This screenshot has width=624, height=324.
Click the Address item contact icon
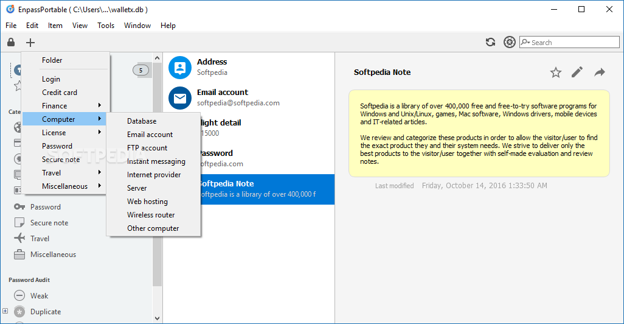click(180, 68)
